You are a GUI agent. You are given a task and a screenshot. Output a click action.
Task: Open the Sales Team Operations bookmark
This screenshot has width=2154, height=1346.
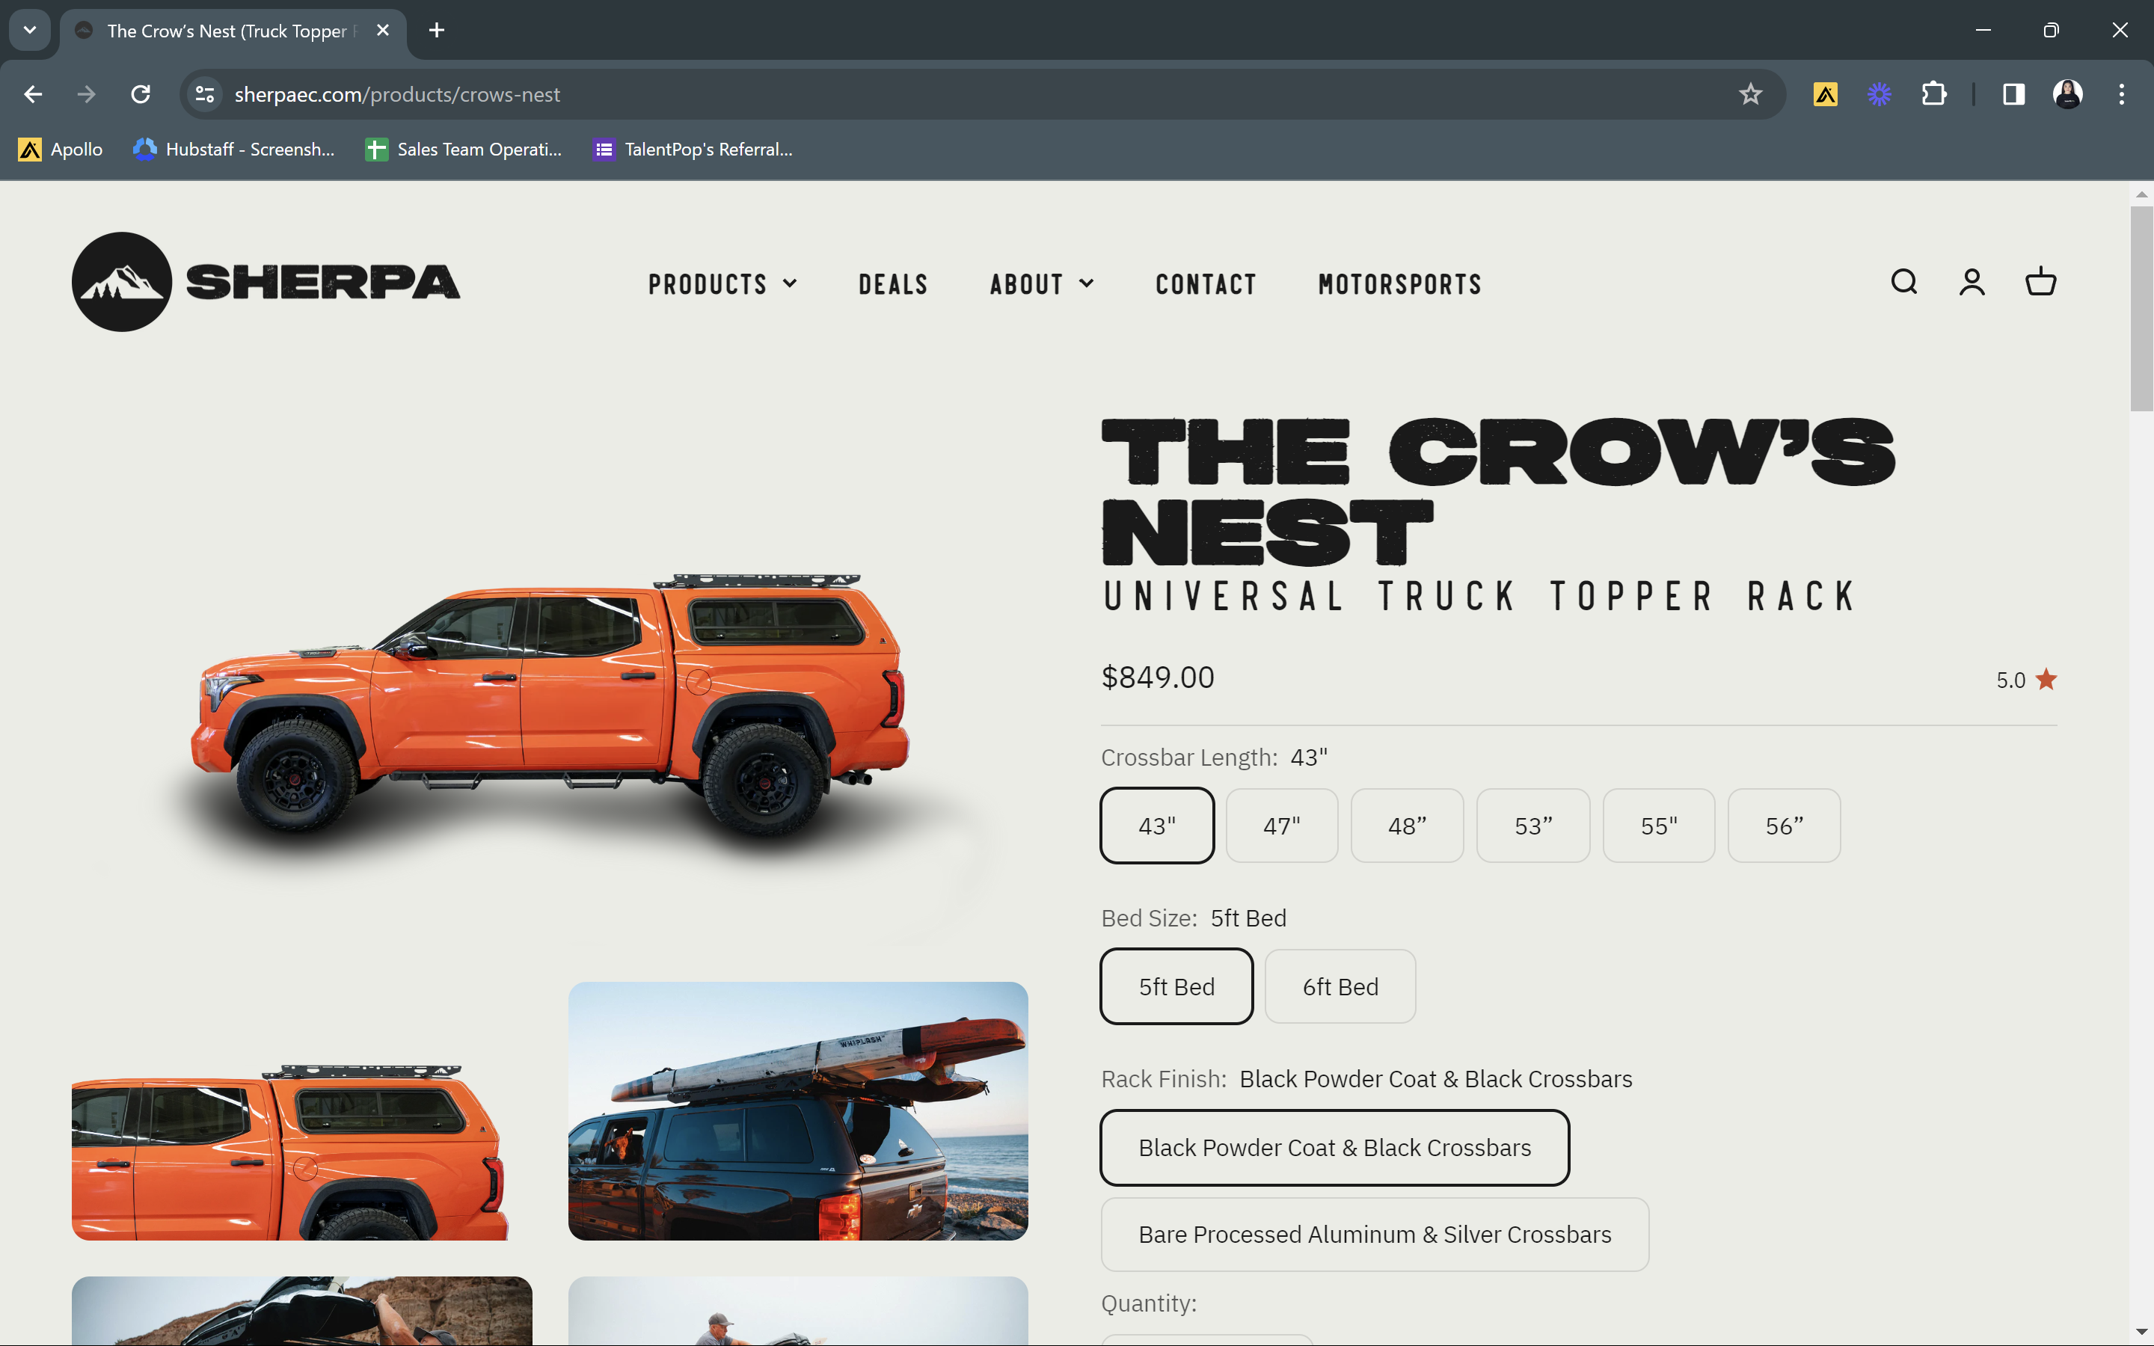coord(464,150)
